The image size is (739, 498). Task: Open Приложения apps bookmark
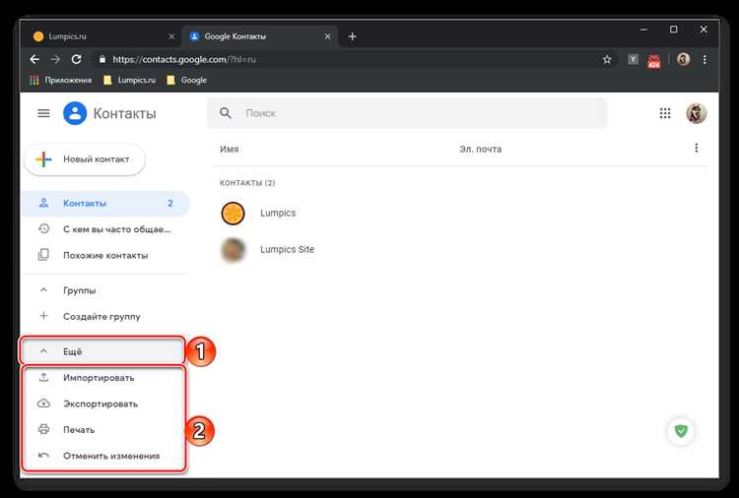pos(60,80)
